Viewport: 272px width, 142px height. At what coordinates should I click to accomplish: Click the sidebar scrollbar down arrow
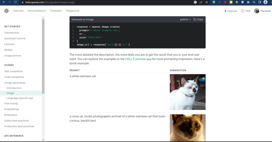click(x=43, y=140)
